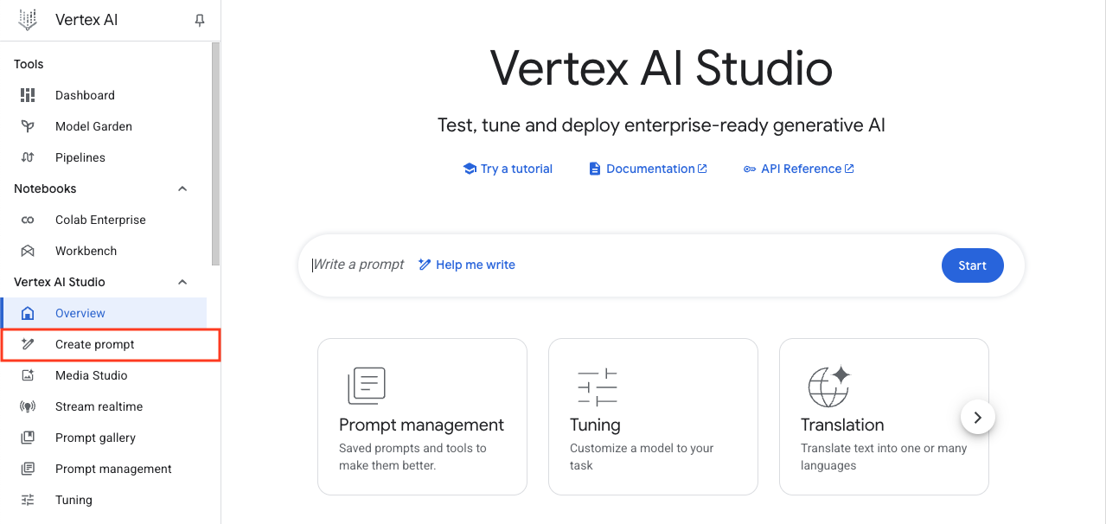
Task: Click the Prompt gallery icon
Action: (x=28, y=438)
